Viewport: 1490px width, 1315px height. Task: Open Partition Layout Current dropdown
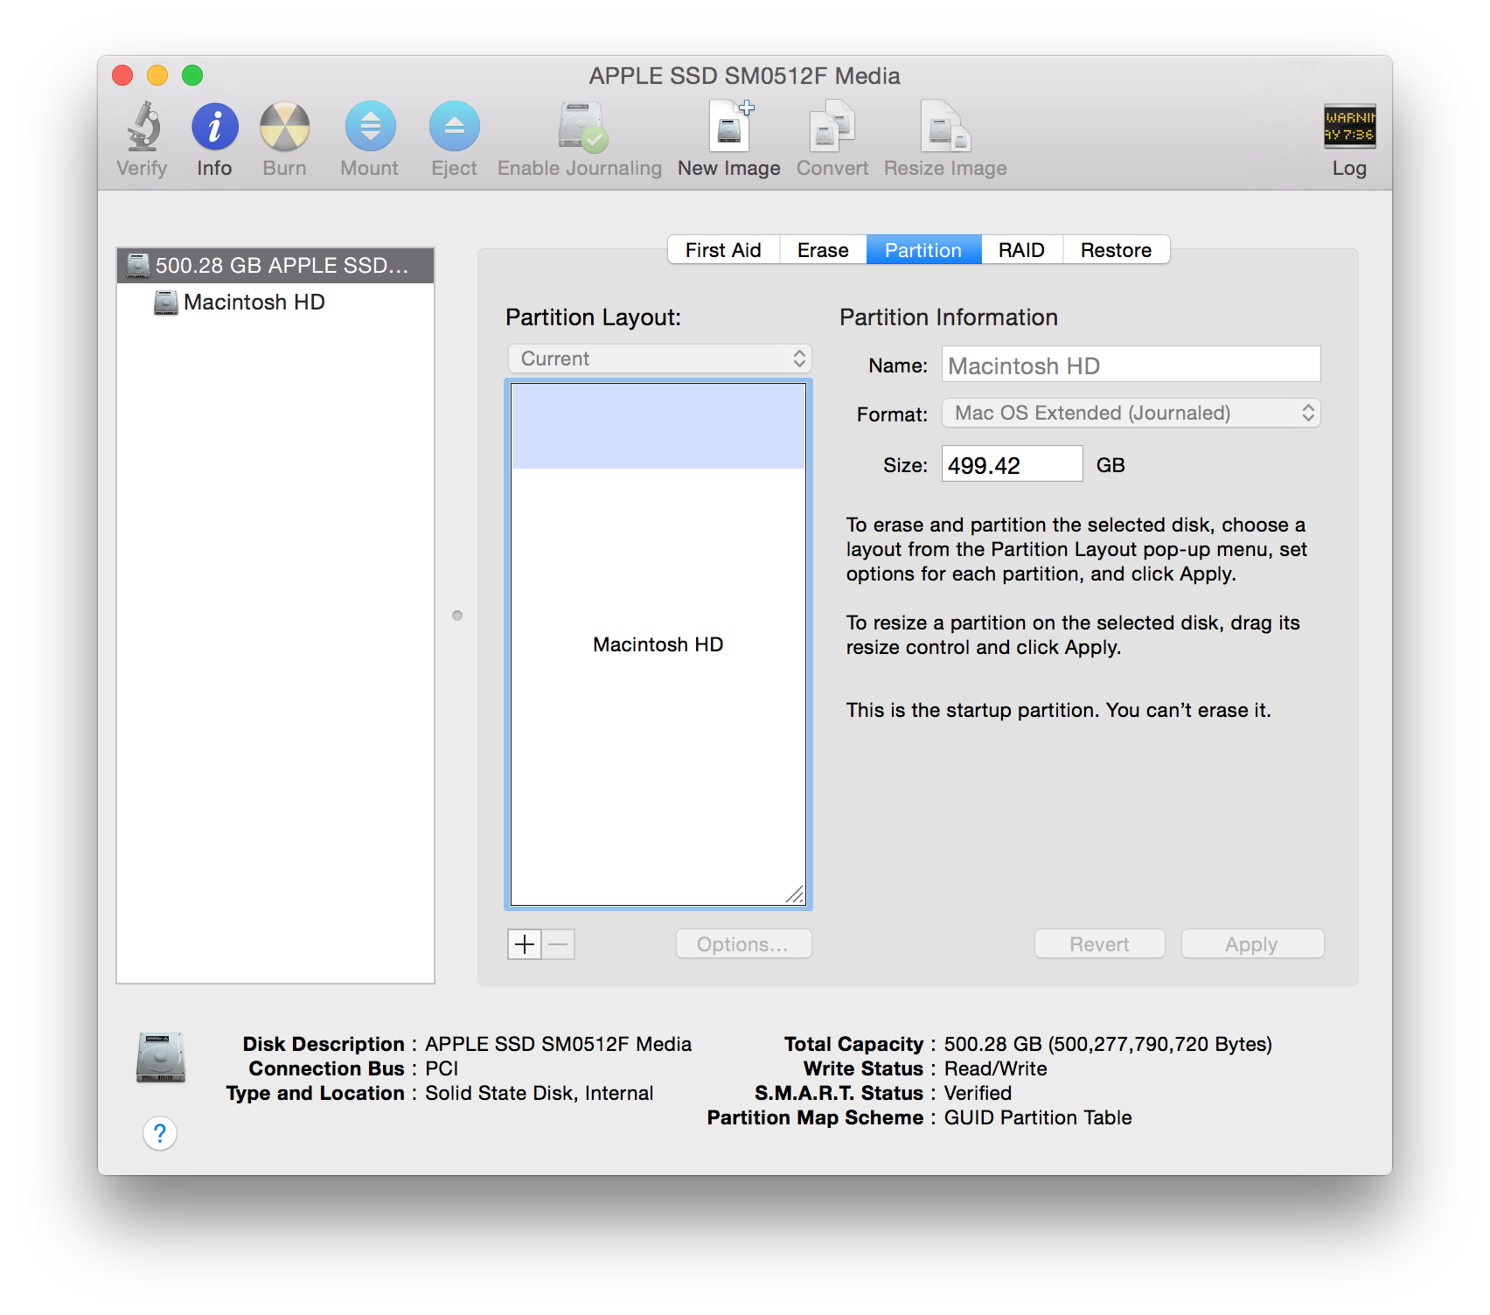(660, 359)
